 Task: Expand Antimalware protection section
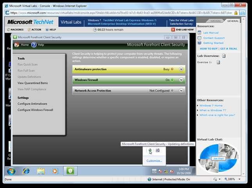[x=181, y=69]
